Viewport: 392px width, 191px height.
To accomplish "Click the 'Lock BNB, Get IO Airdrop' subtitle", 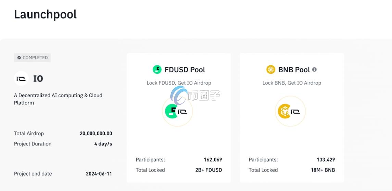I will pos(292,83).
